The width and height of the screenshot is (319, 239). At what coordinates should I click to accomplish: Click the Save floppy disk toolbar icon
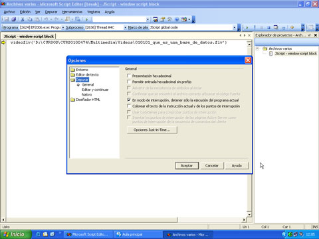7,19
